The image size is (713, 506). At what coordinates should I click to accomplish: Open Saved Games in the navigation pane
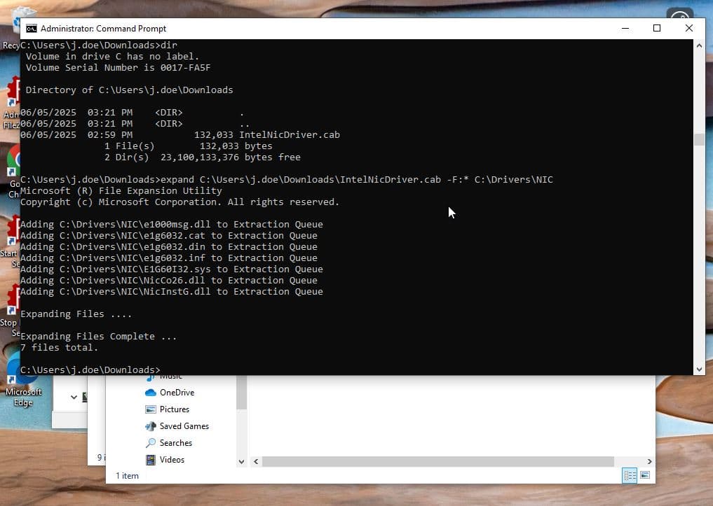pyautogui.click(x=184, y=426)
